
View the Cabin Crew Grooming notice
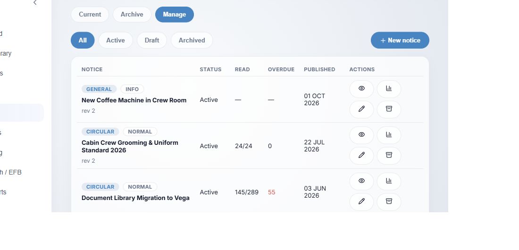click(x=361, y=135)
